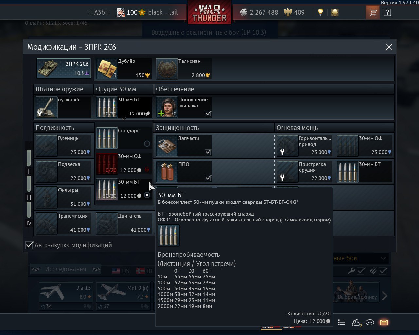The image size is (419, 335).
Task: Click tier III rank marker
Action: click(x=29, y=197)
